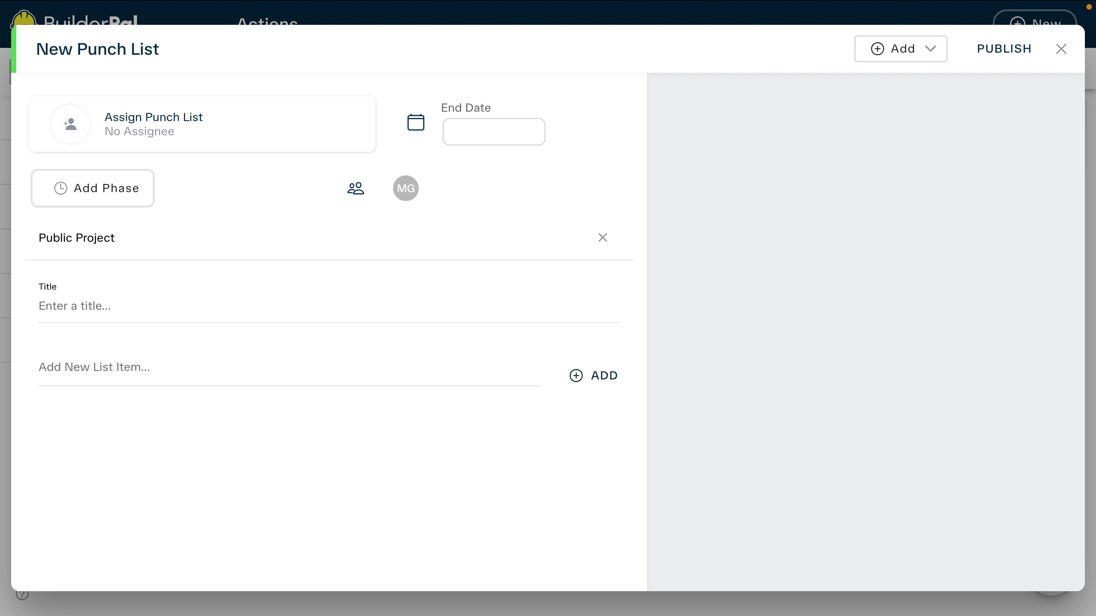Click the calendar icon beside End Date
Viewport: 1096px width, 616px height.
[415, 122]
